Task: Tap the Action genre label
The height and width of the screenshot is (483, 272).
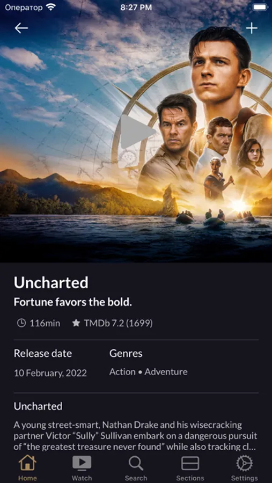Action: pyautogui.click(x=122, y=372)
